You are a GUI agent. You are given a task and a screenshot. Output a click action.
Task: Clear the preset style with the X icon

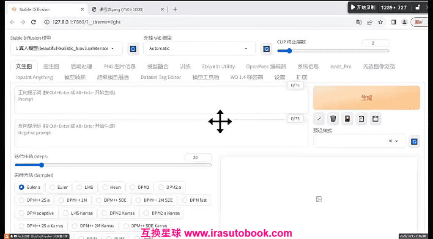[390, 141]
